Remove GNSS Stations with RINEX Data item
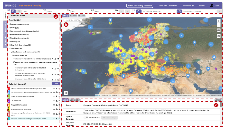The width and height of the screenshot is (228, 131). pyautogui.click(x=54, y=109)
